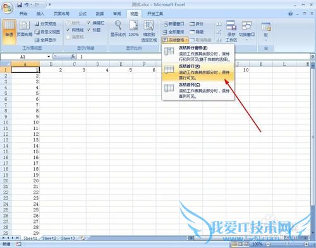
Task: Switch to the Sheet3 tab
Action: tap(68, 238)
